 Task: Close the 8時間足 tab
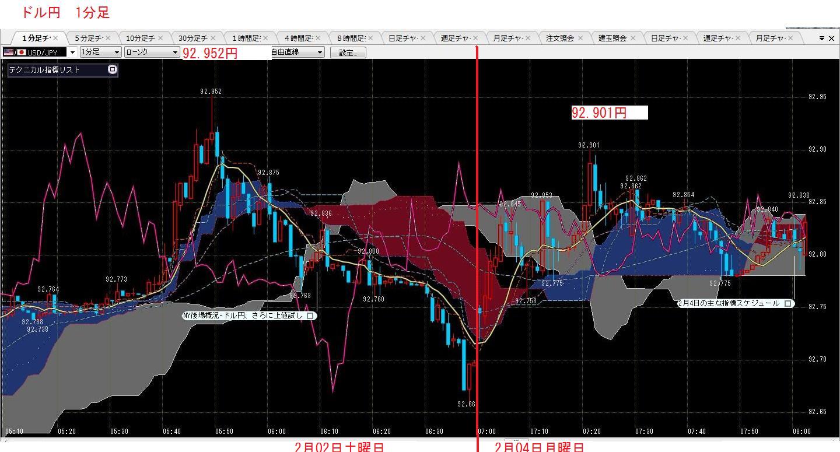pos(370,38)
